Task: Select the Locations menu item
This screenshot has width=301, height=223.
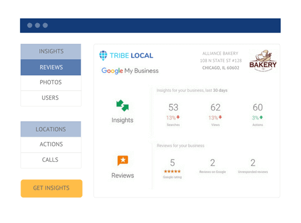Action: (51, 129)
